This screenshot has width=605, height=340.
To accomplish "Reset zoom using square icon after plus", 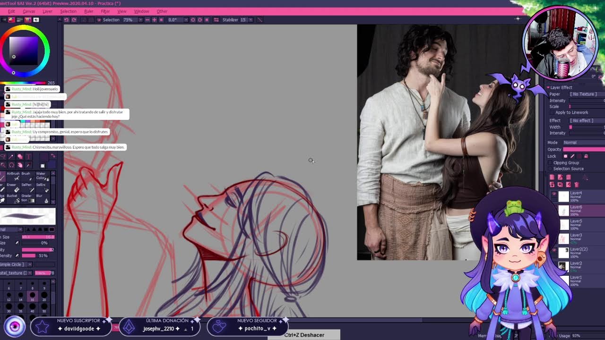I will [x=161, y=20].
